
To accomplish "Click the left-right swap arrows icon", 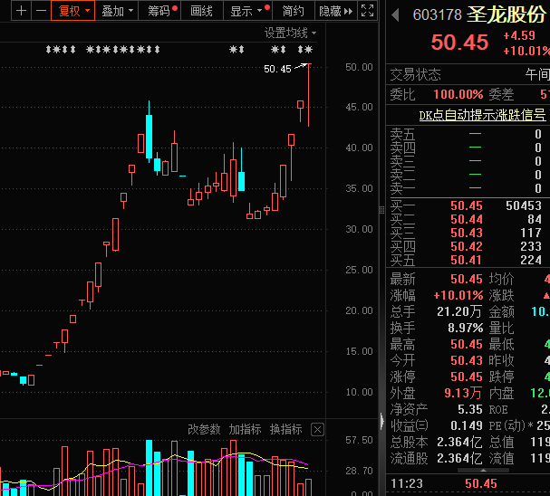I will pos(349,11).
